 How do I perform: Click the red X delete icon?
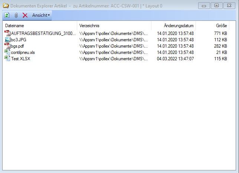click(x=25, y=15)
